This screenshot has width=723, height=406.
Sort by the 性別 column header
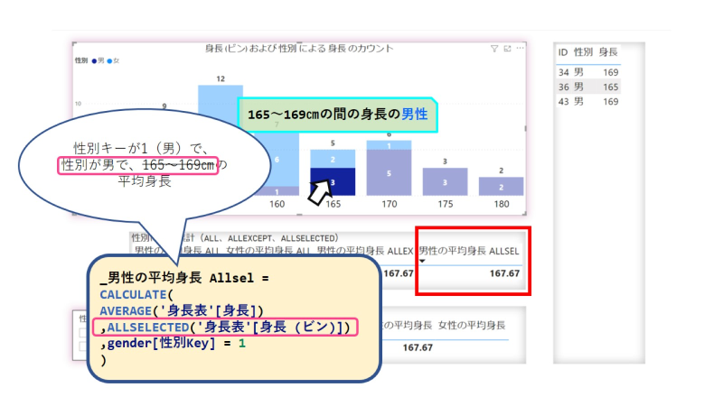(583, 52)
